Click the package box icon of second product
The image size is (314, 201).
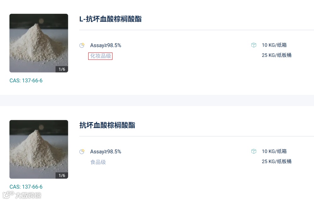pyautogui.click(x=254, y=151)
